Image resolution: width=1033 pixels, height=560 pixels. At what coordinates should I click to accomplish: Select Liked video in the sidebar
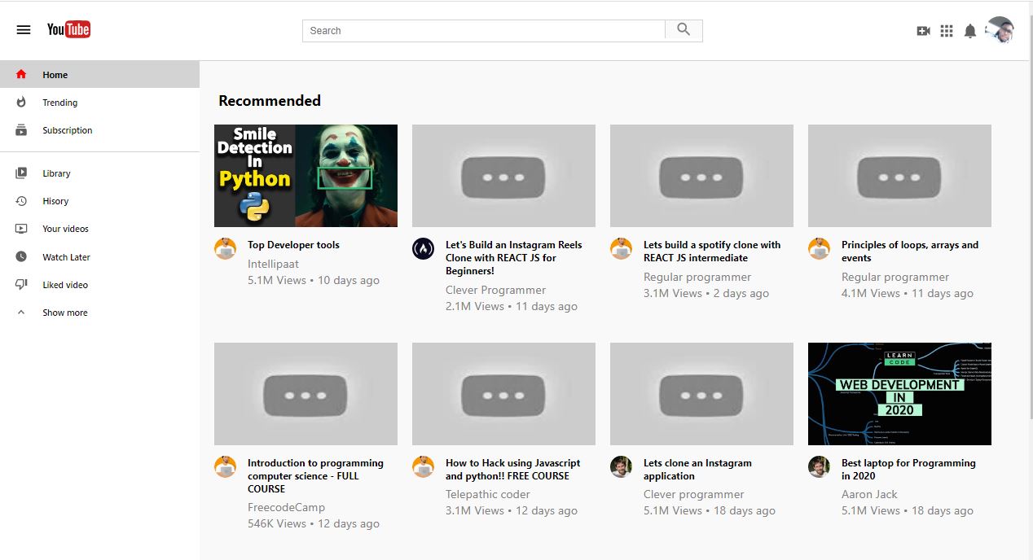tap(99, 284)
